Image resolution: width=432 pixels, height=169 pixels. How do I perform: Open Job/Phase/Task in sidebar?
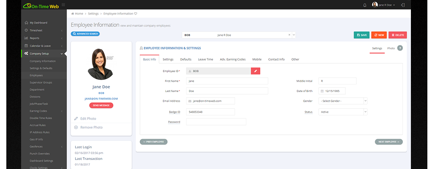point(39,104)
